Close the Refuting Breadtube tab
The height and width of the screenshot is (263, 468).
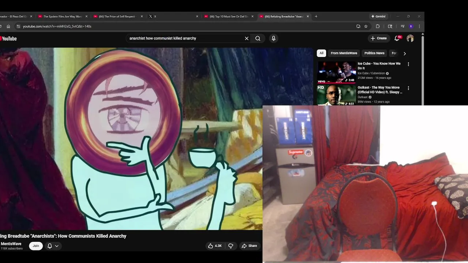308,16
